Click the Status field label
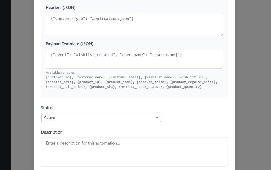 pos(47,108)
